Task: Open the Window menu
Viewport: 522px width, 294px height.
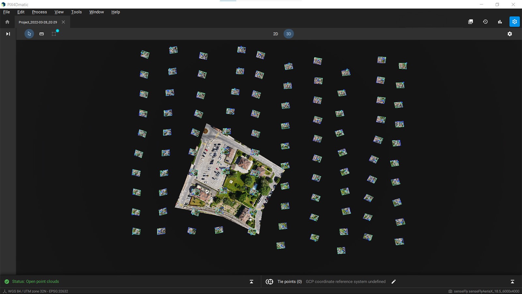Action: [97, 12]
